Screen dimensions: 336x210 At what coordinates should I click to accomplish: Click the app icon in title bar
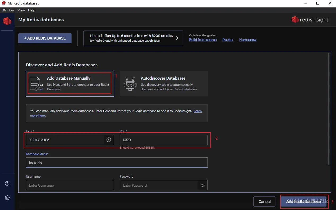4,3
